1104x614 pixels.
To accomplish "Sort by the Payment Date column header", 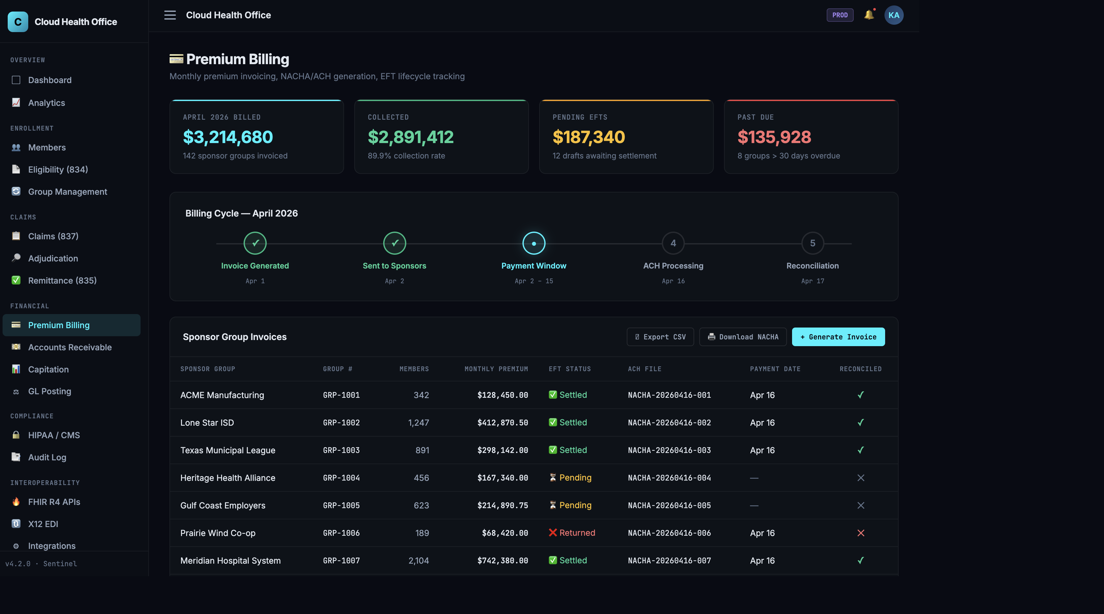I will pyautogui.click(x=775, y=369).
